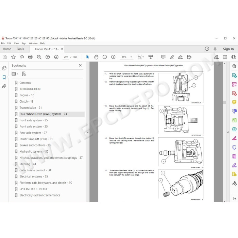Activate the Hand pan tool
This screenshot has width=238, height=238.
coord(96,57)
